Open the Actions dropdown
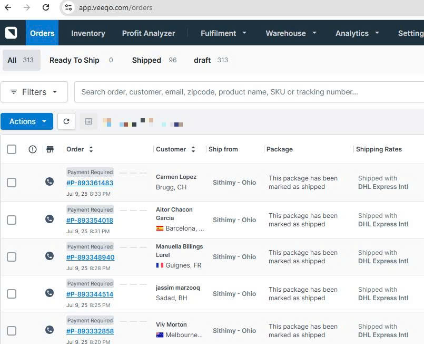 (27, 121)
